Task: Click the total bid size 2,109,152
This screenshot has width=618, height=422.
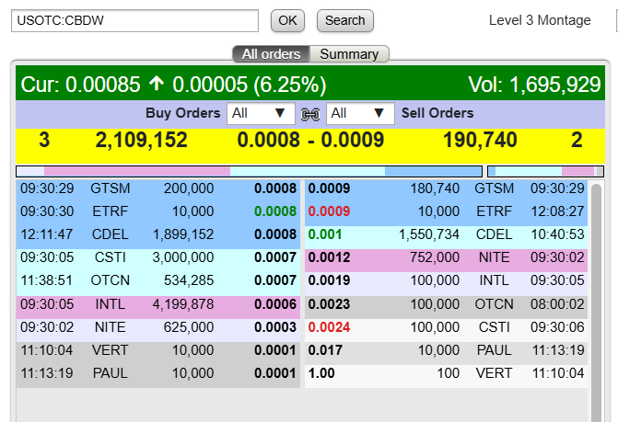Action: (142, 140)
